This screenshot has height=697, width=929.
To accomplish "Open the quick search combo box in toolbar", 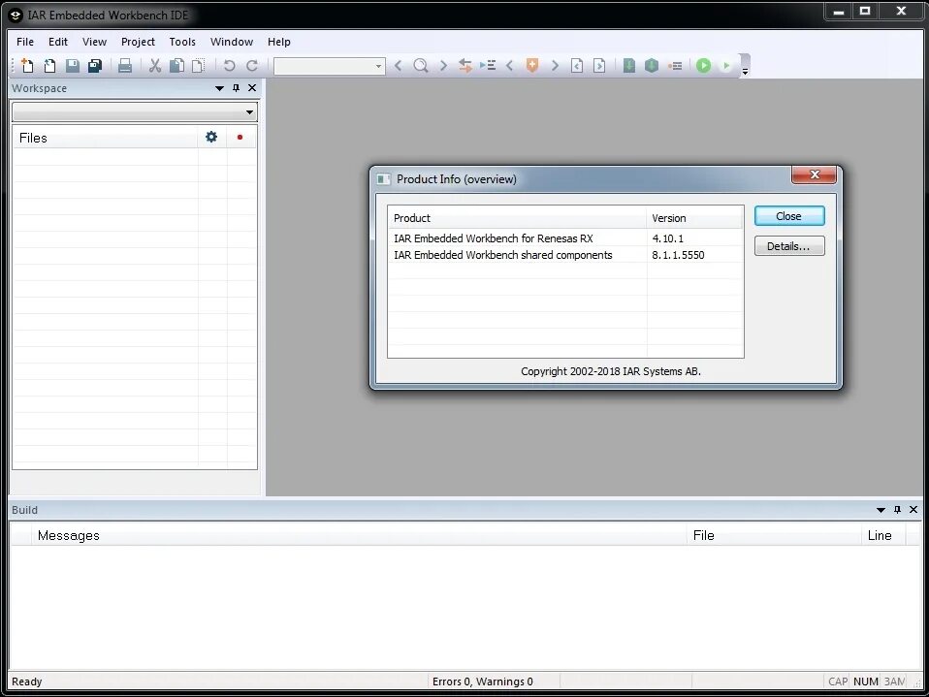I will 329,66.
